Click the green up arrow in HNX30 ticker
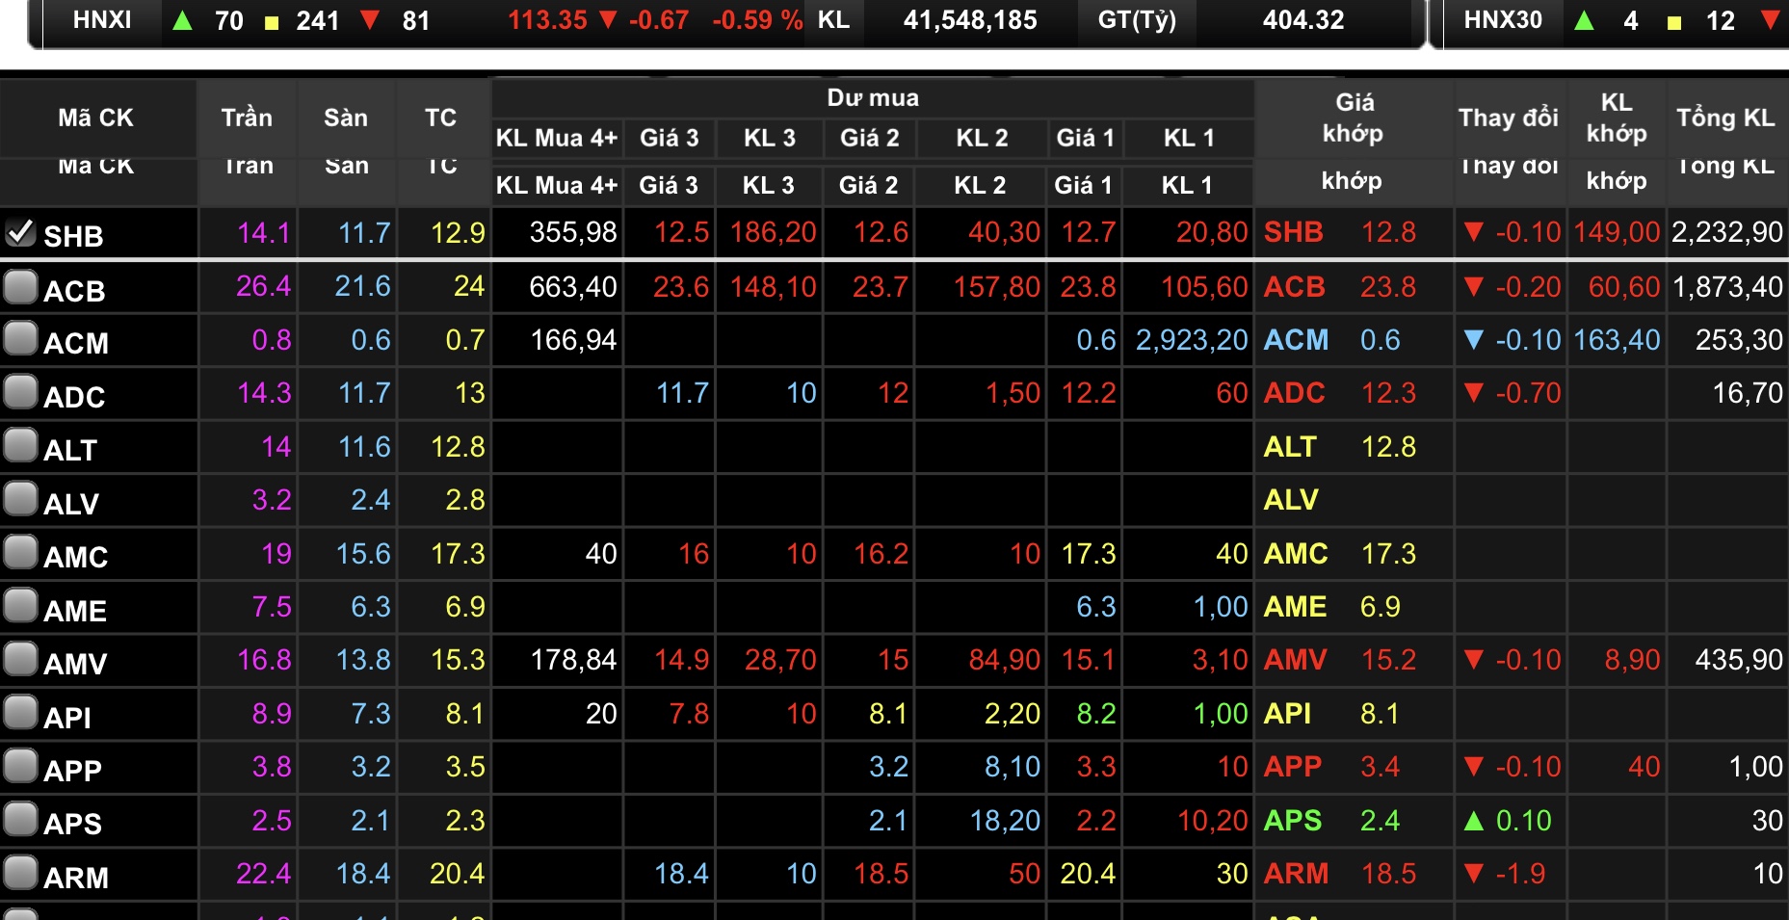Screen dimensions: 1789x920 click(1584, 20)
